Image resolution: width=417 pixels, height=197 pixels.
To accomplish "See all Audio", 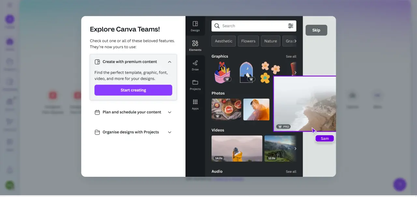I will tap(291, 171).
